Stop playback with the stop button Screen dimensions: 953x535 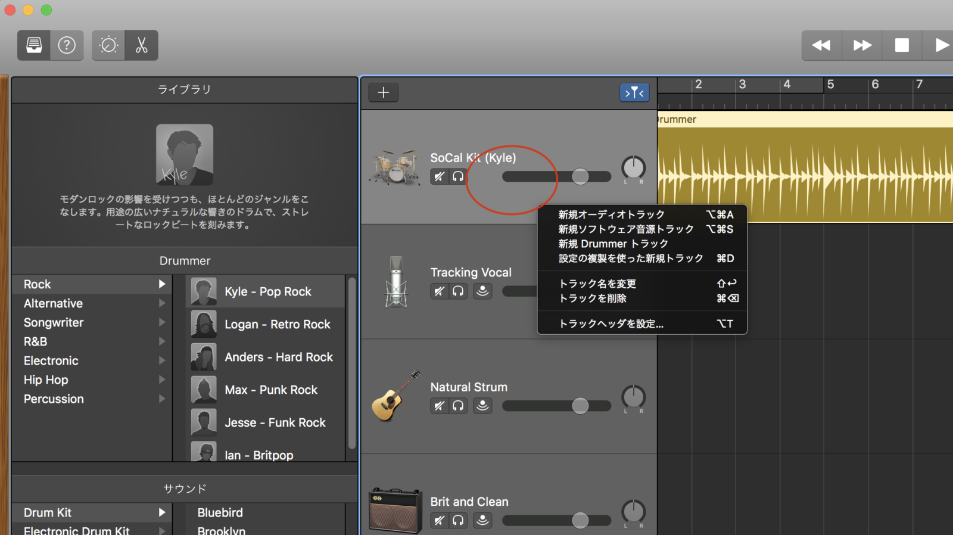pos(902,45)
